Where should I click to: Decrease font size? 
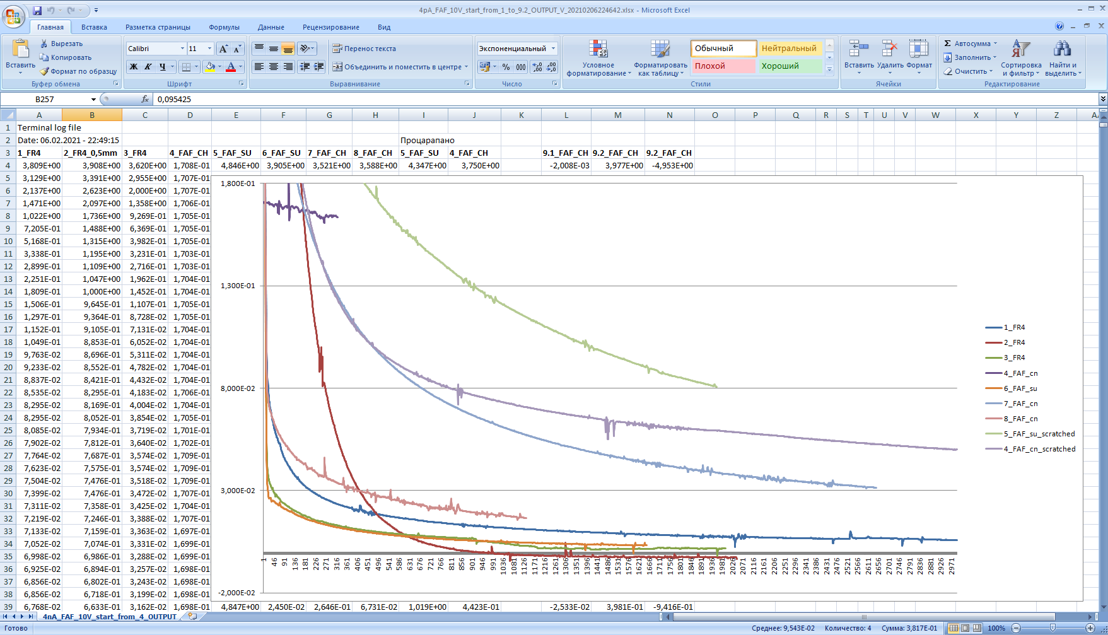pyautogui.click(x=237, y=49)
